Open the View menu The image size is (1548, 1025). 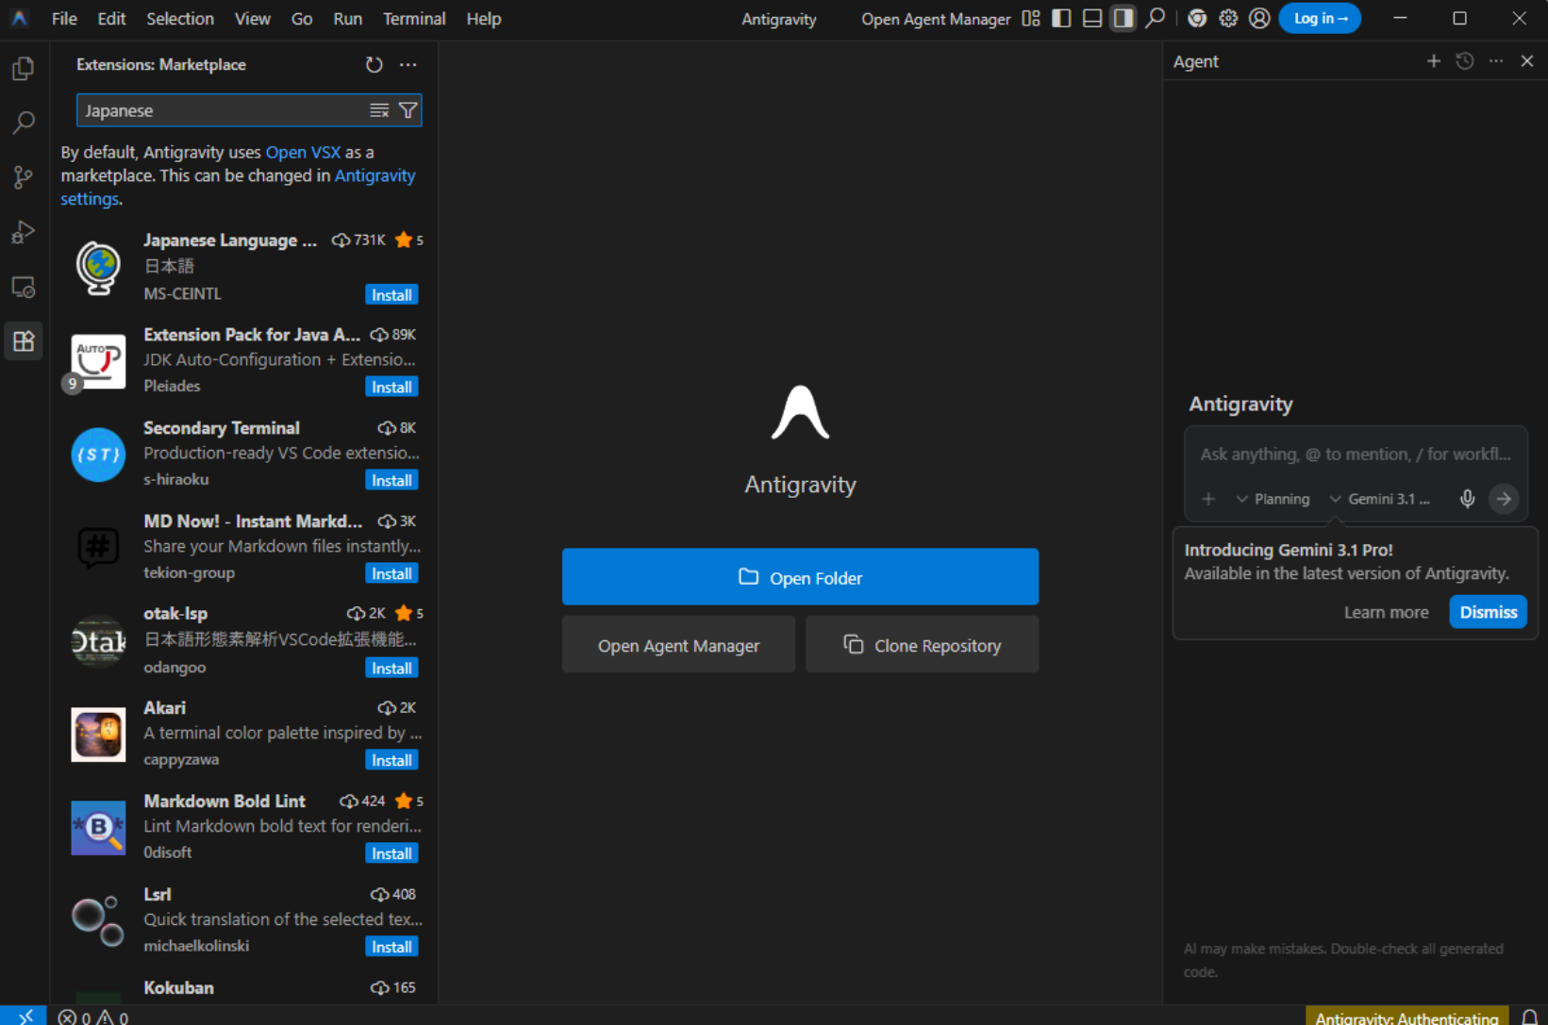pyautogui.click(x=252, y=19)
